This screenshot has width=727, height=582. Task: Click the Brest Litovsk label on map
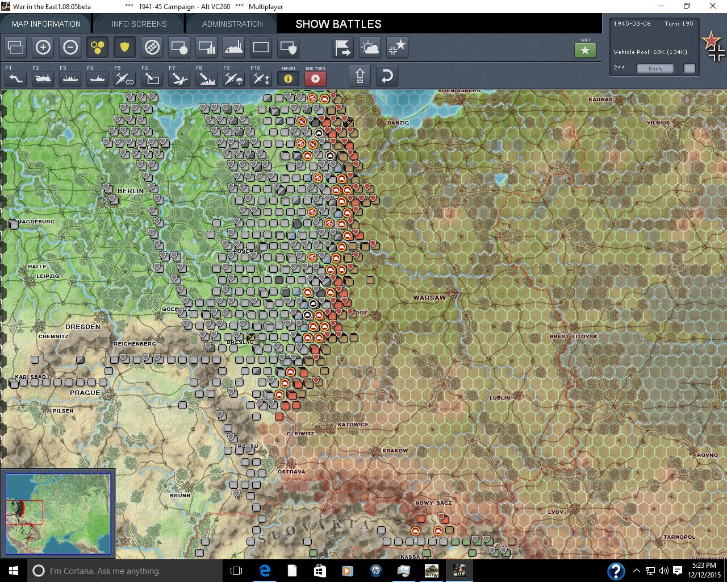point(574,336)
